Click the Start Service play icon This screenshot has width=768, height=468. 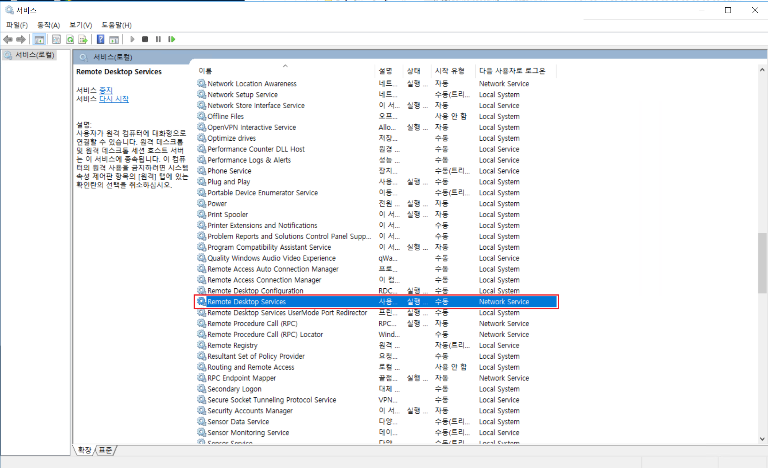132,39
